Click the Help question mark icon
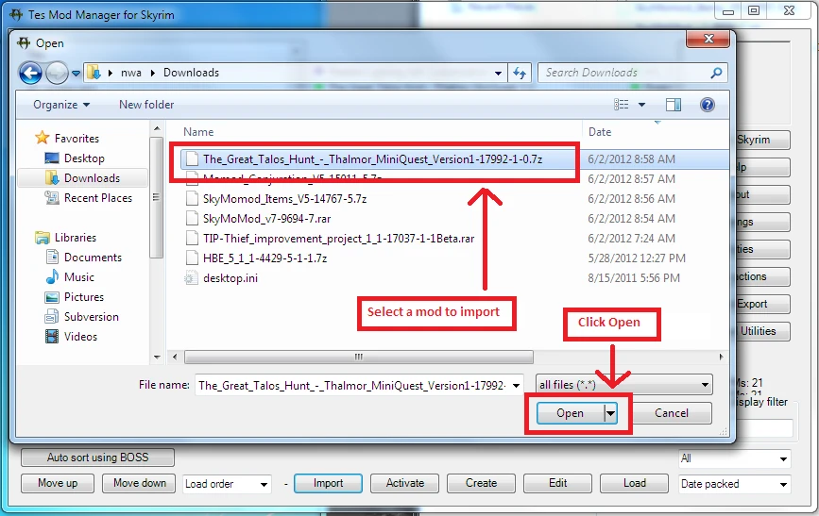819x516 pixels. [707, 105]
